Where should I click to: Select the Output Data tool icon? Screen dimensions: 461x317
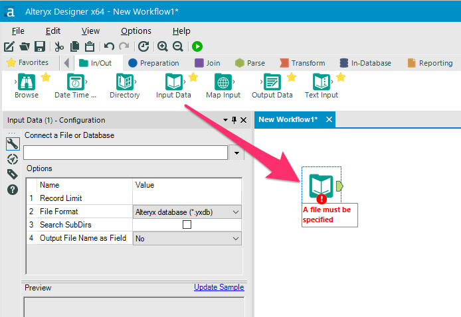272,82
